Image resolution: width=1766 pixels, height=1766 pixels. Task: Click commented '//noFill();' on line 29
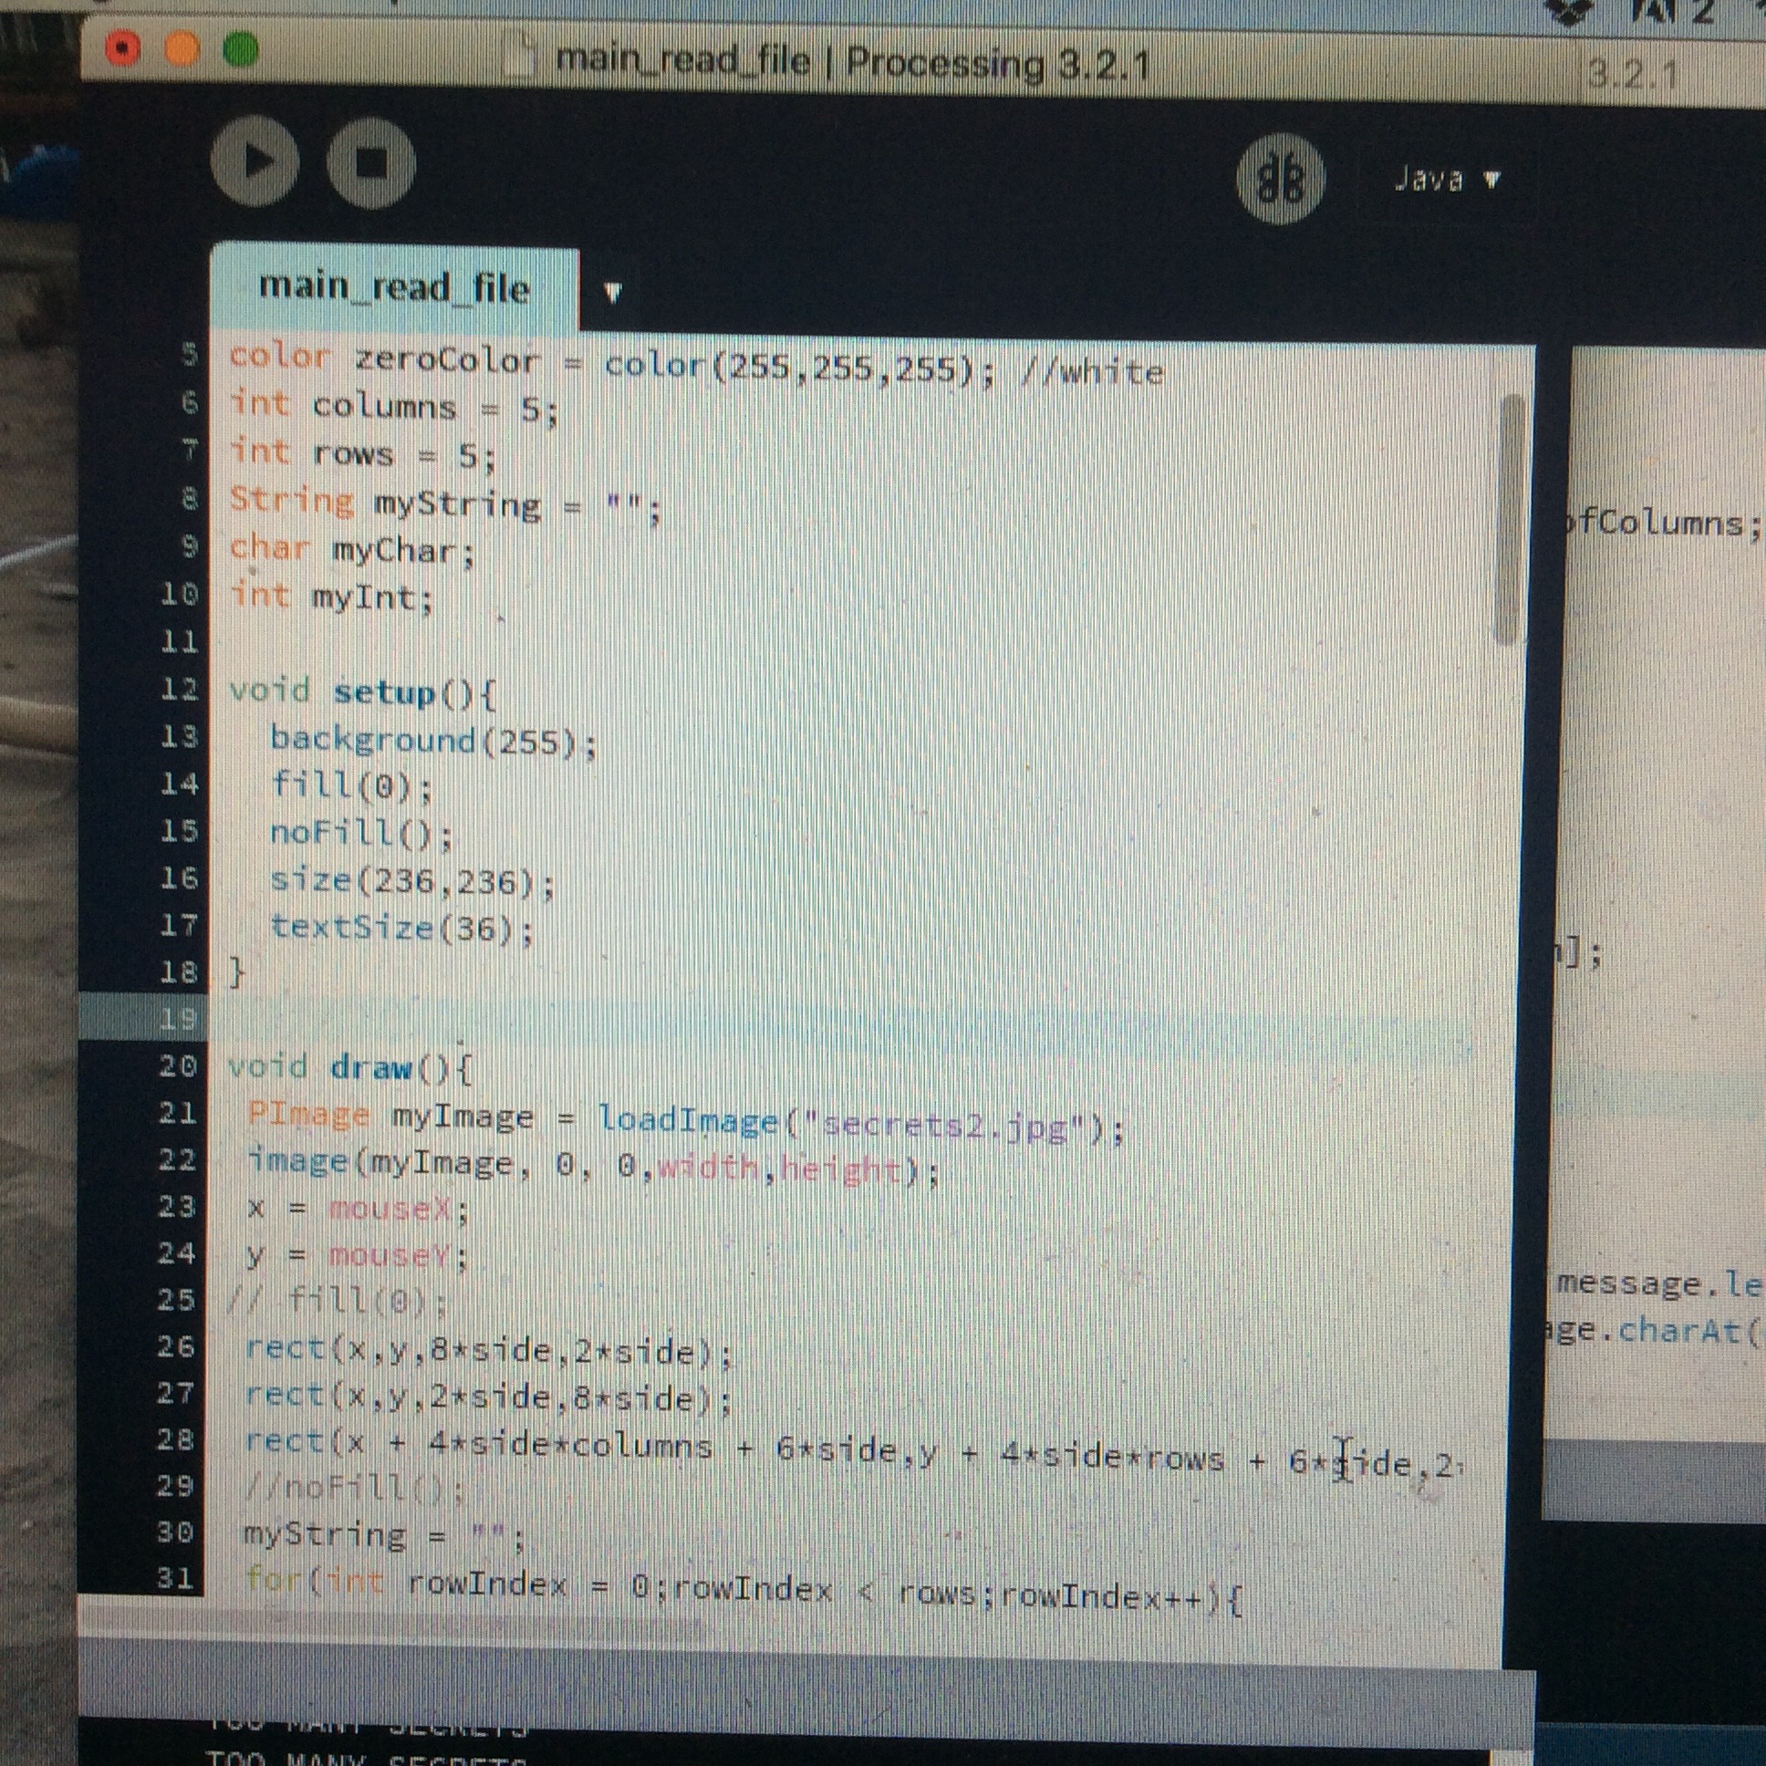click(356, 1489)
